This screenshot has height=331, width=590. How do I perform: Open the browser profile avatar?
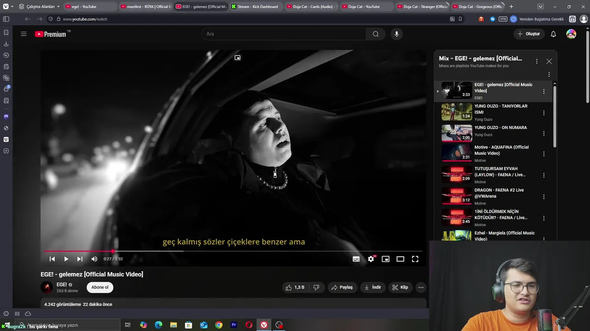[584, 19]
